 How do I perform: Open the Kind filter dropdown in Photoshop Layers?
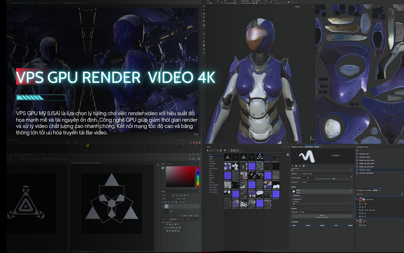tap(166, 195)
